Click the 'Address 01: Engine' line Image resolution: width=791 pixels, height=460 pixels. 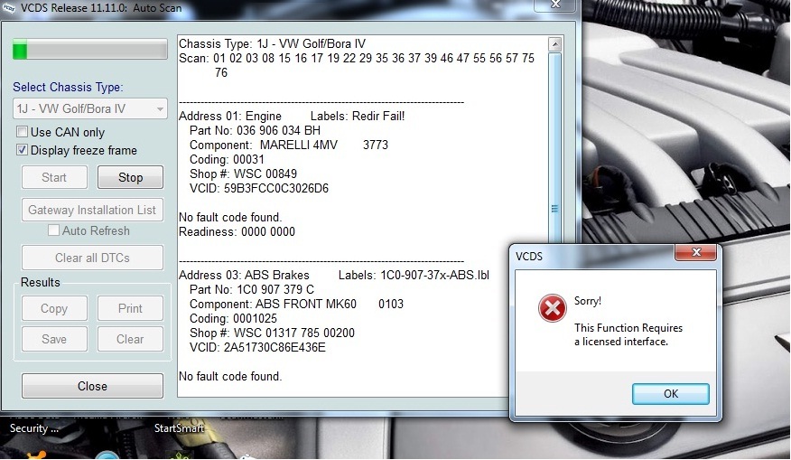click(x=230, y=117)
